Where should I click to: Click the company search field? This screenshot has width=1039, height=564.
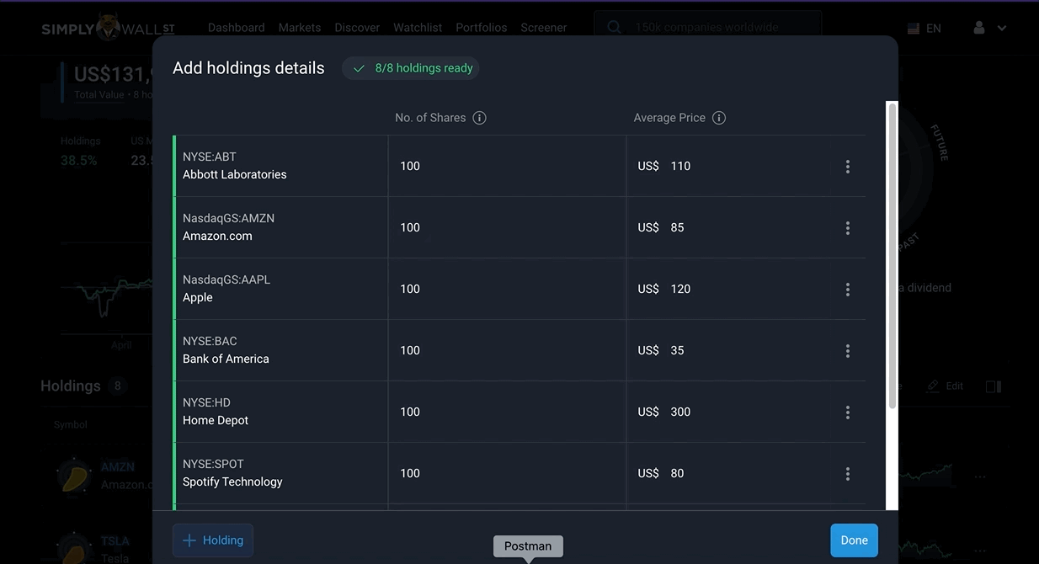[x=708, y=28]
